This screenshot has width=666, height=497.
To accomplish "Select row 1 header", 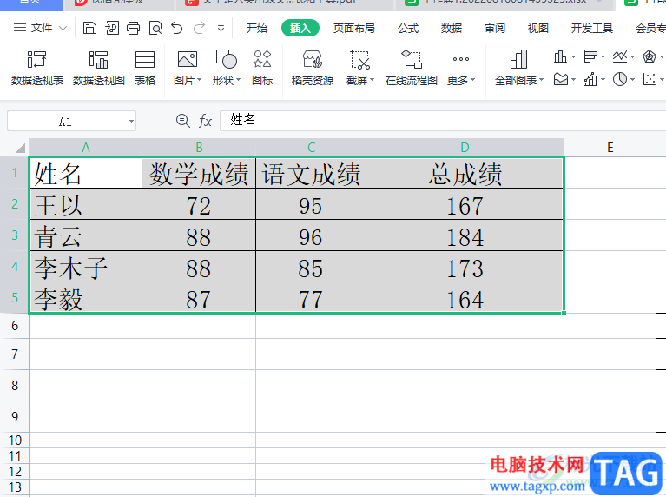I will click(15, 173).
